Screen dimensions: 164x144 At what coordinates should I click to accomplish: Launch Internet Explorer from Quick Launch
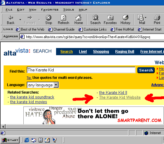[27, 140]
